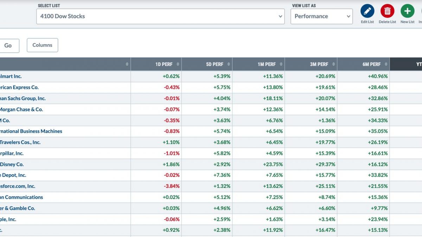
Task: Open the American Express Co. link
Action: point(19,87)
